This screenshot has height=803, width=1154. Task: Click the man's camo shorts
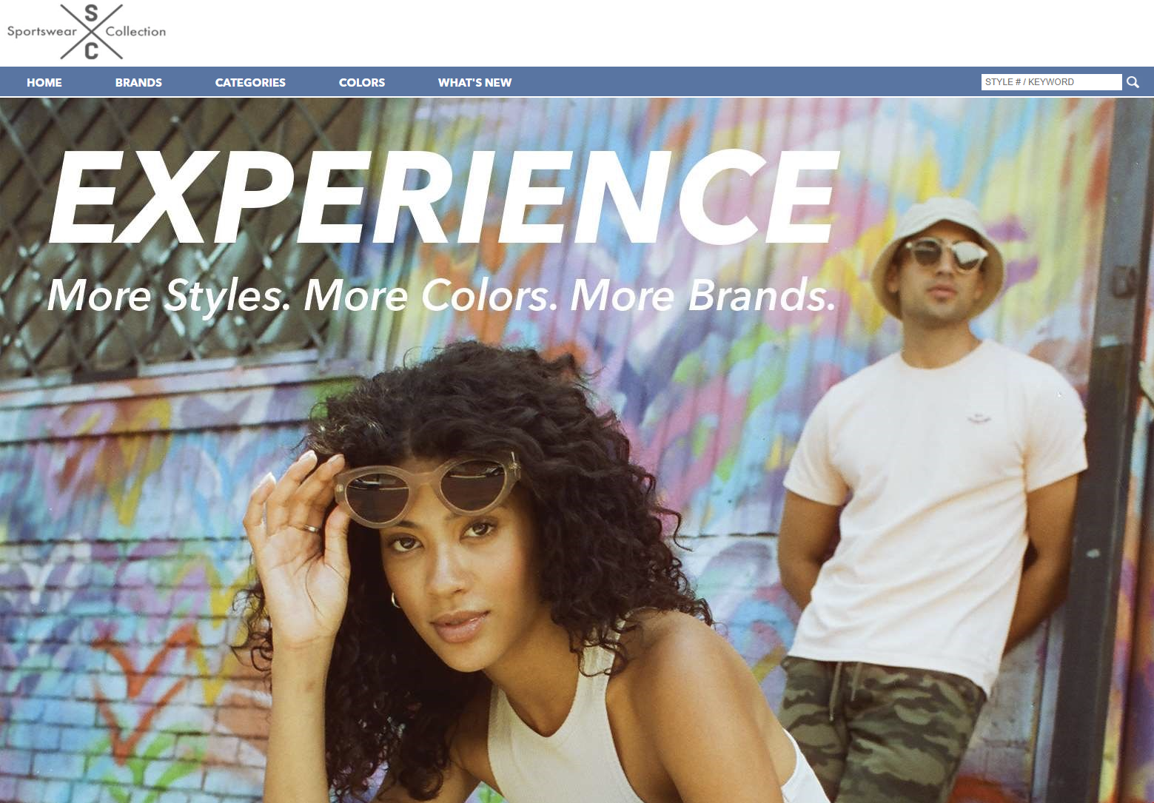click(x=881, y=729)
